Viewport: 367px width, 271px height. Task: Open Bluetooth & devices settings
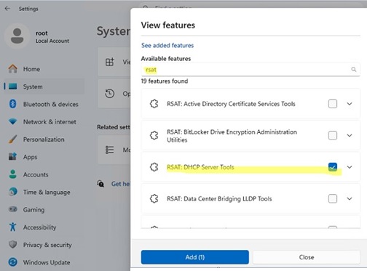pyautogui.click(x=44, y=104)
